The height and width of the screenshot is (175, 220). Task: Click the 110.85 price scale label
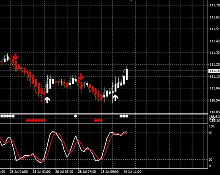(x=215, y=112)
